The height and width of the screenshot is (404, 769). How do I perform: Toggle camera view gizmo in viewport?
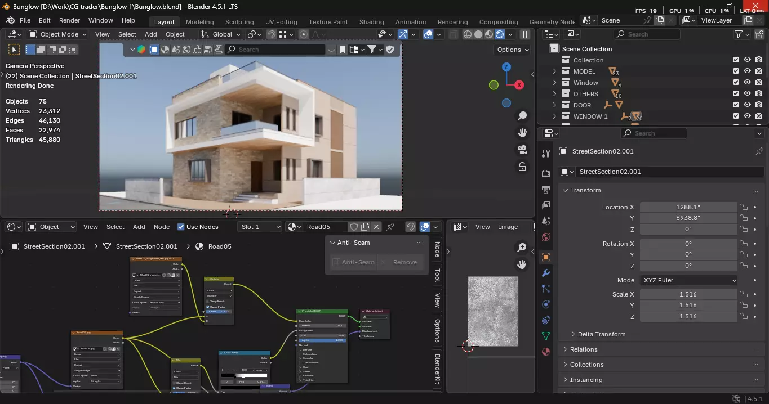coord(522,150)
